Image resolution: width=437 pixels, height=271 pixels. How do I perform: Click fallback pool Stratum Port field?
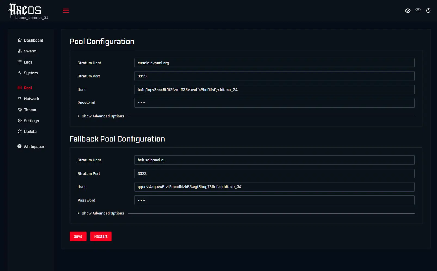274,173
